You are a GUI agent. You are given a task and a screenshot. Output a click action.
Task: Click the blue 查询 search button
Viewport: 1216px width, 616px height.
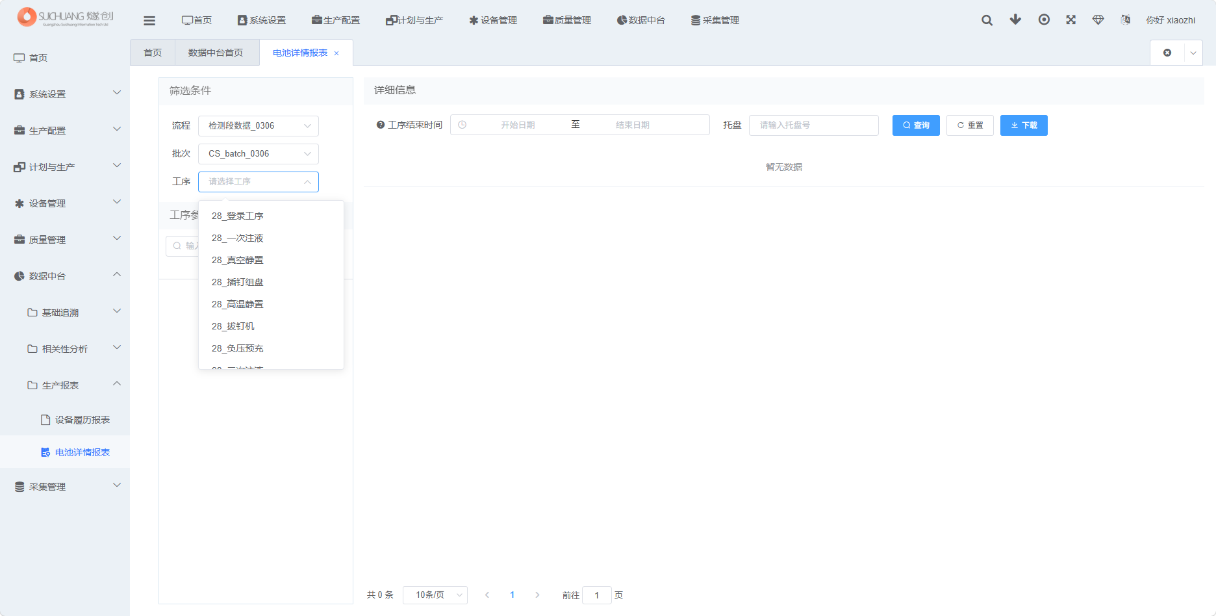(x=916, y=125)
